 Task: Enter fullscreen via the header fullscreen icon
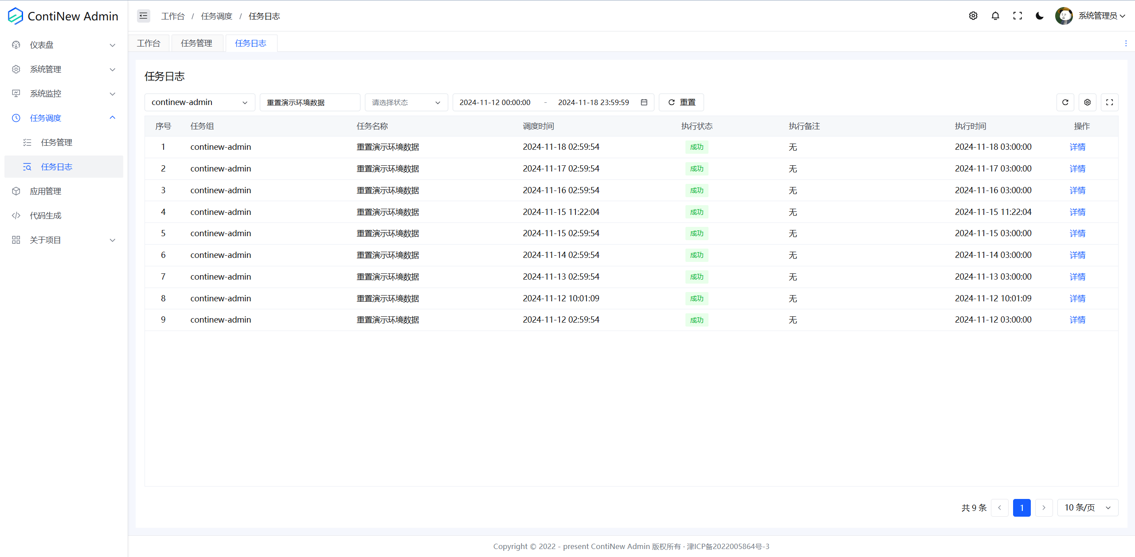pos(1018,16)
